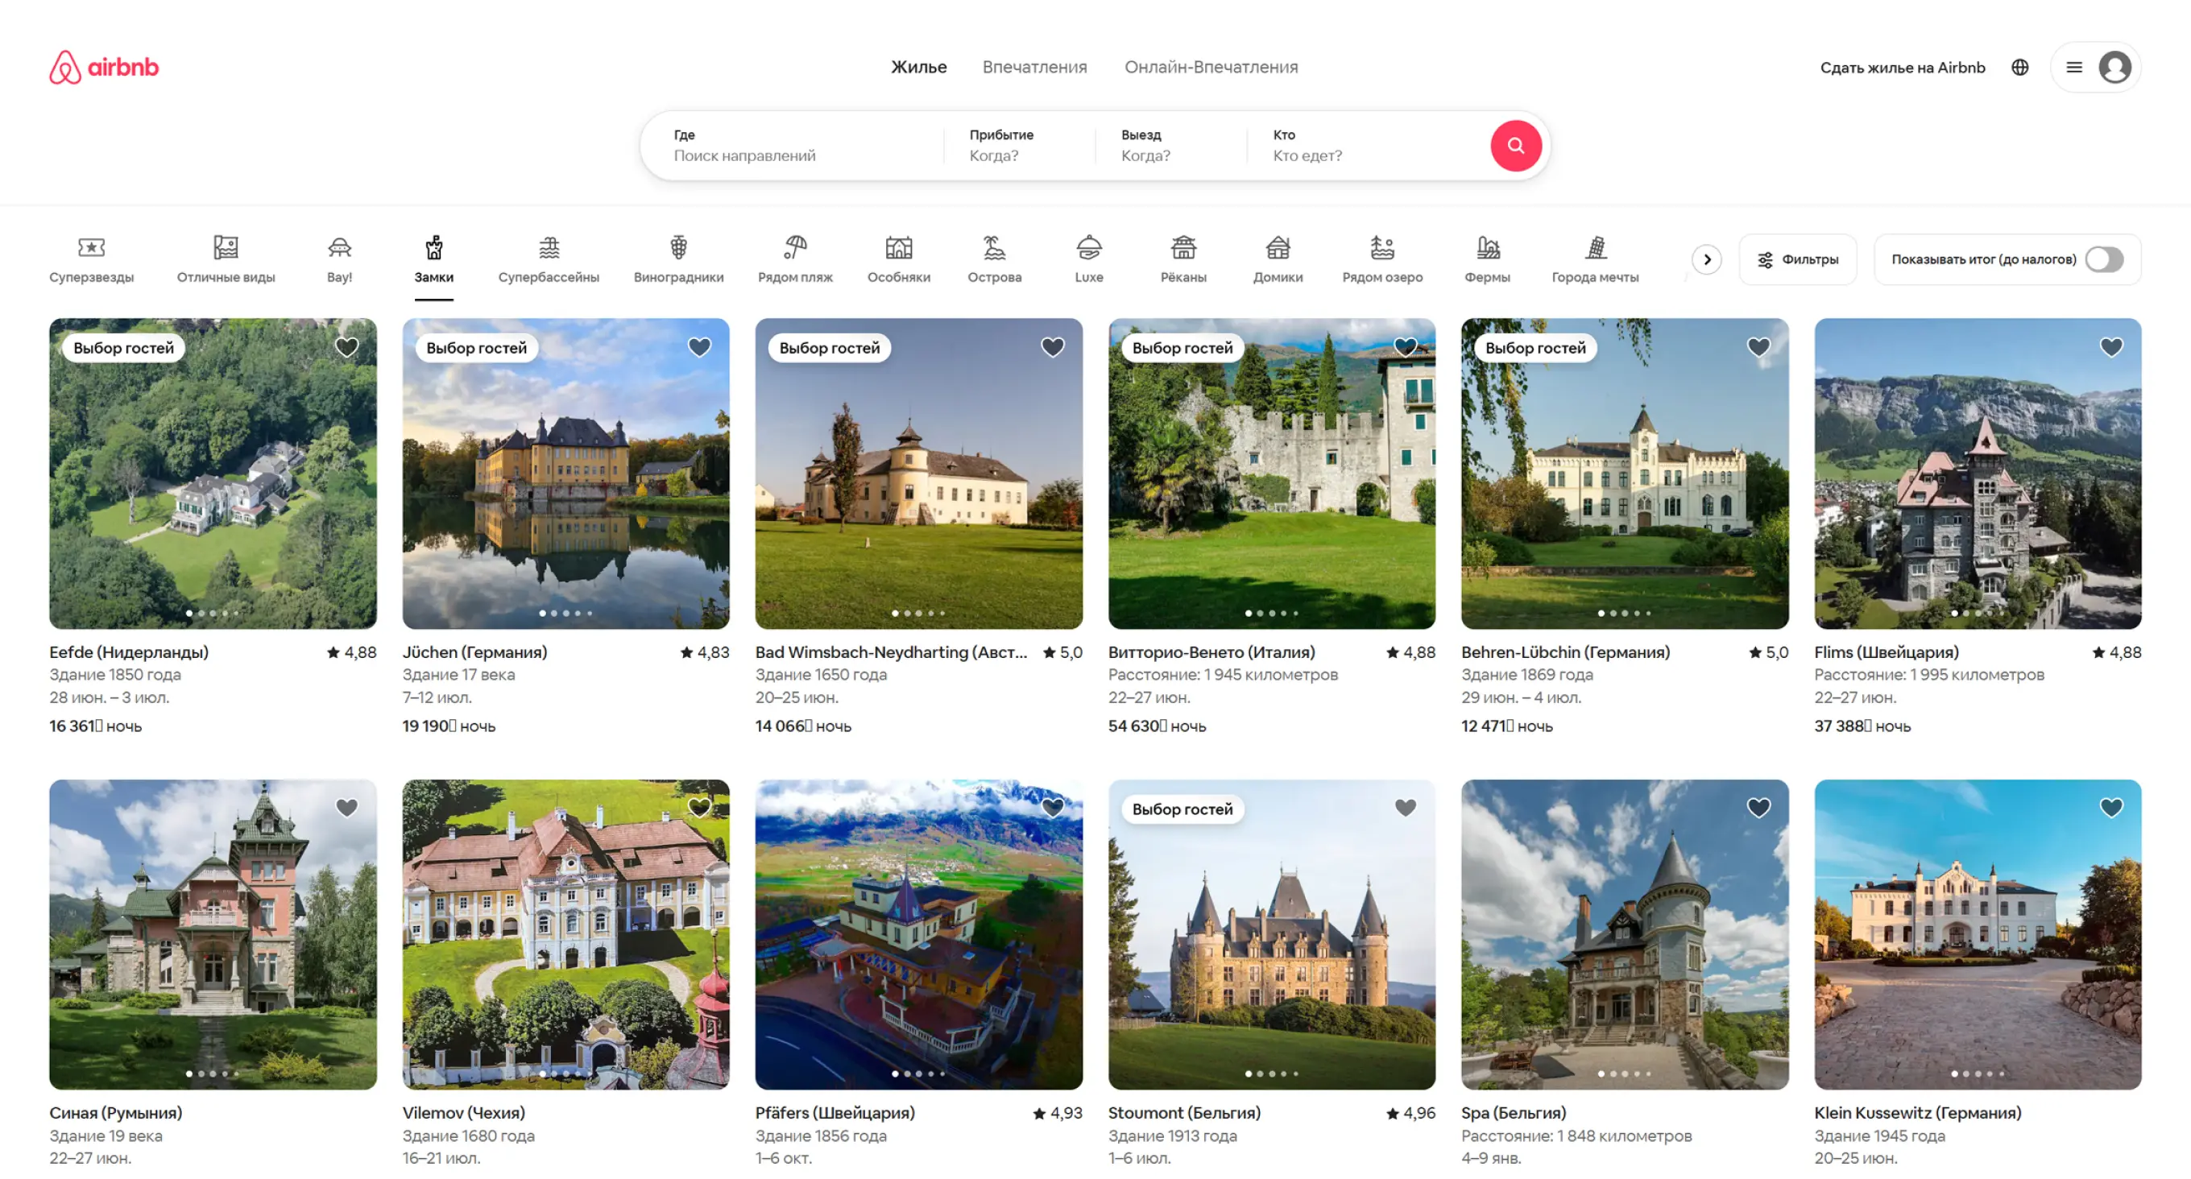
Task: Click the red search magnifier button
Action: (1515, 146)
